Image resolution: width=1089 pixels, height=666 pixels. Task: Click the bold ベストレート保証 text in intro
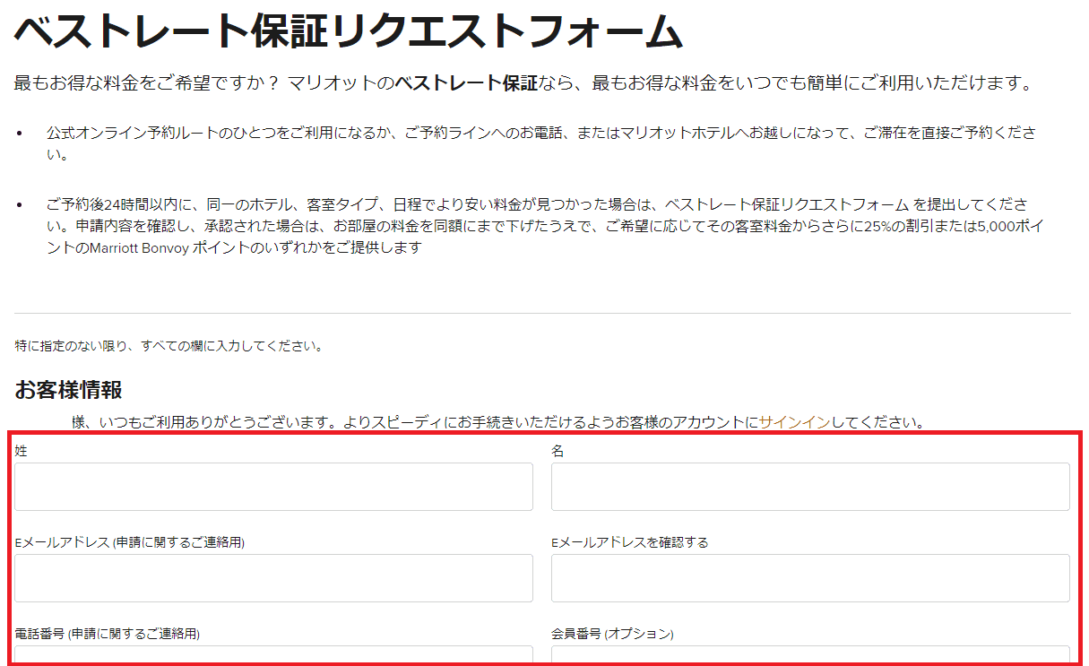pyautogui.click(x=466, y=84)
